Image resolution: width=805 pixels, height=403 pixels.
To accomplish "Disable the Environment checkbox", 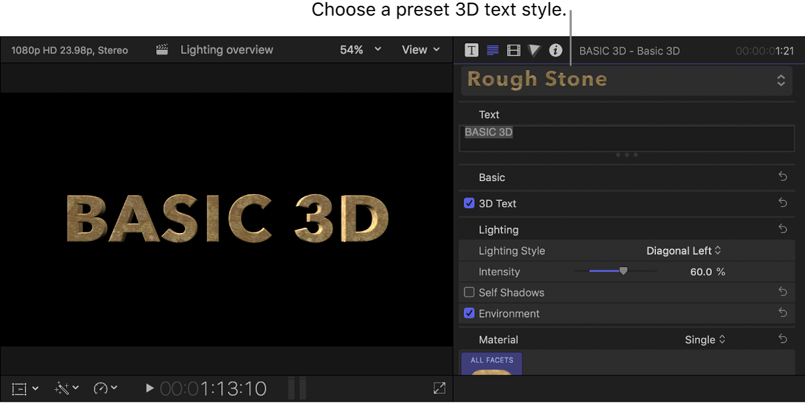I will 469,313.
